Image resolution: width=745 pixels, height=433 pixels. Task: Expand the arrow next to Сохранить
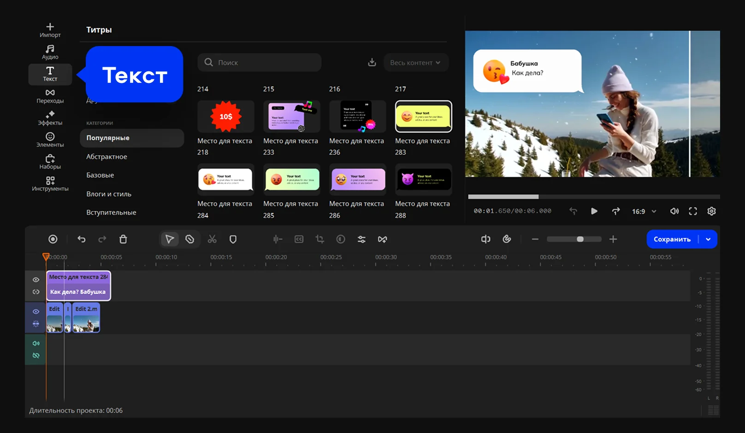[708, 239]
